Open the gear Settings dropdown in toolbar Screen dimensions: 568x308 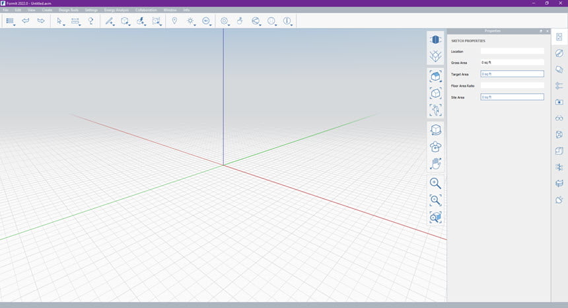click(x=225, y=21)
